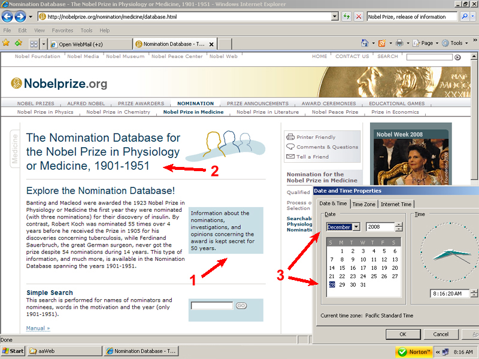Click the Norton tray indicator
The image size is (479, 359).
pyautogui.click(x=414, y=352)
